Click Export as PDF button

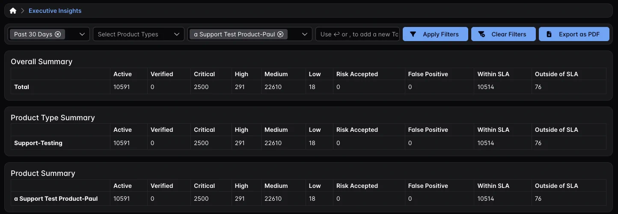point(573,34)
